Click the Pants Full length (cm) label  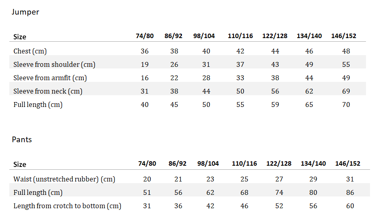(x=38, y=192)
